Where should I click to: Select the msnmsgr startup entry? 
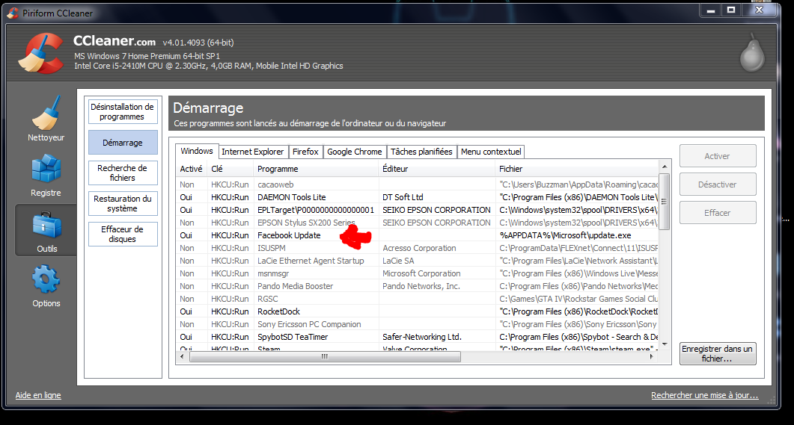418,273
